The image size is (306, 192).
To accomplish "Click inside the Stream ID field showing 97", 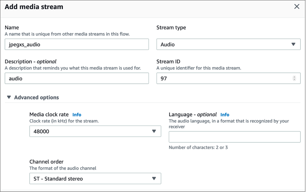I will [x=222, y=78].
